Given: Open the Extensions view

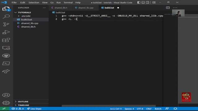Looking at the screenshot, I should click(x=6, y=40).
